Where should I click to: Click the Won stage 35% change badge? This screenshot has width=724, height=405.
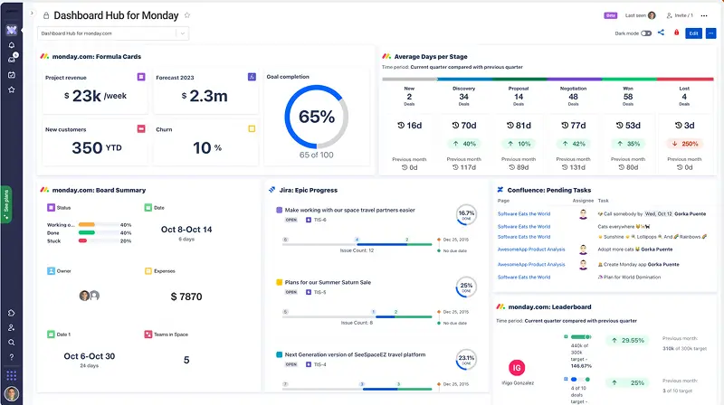click(x=628, y=144)
